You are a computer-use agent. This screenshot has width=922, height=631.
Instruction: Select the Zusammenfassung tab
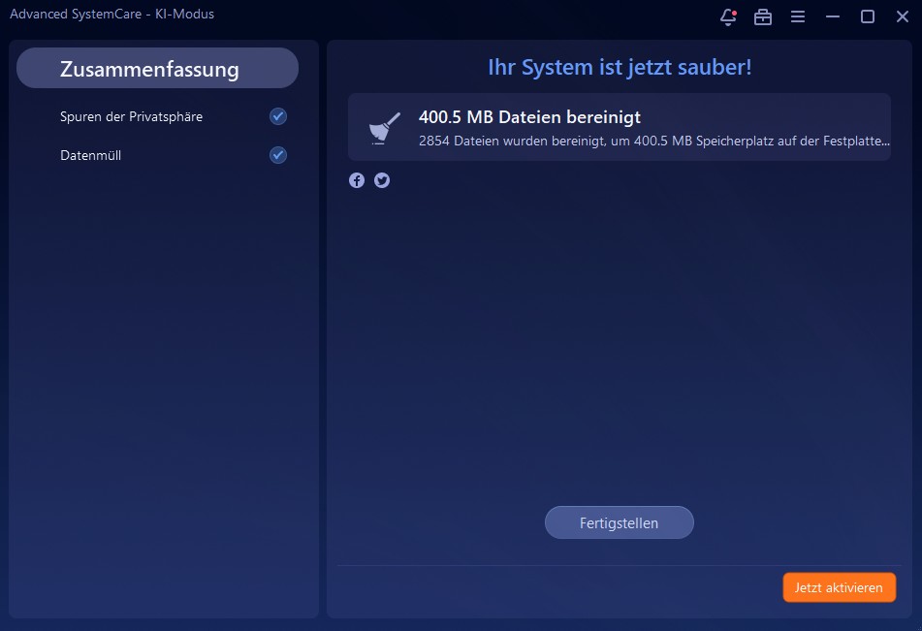click(x=158, y=68)
